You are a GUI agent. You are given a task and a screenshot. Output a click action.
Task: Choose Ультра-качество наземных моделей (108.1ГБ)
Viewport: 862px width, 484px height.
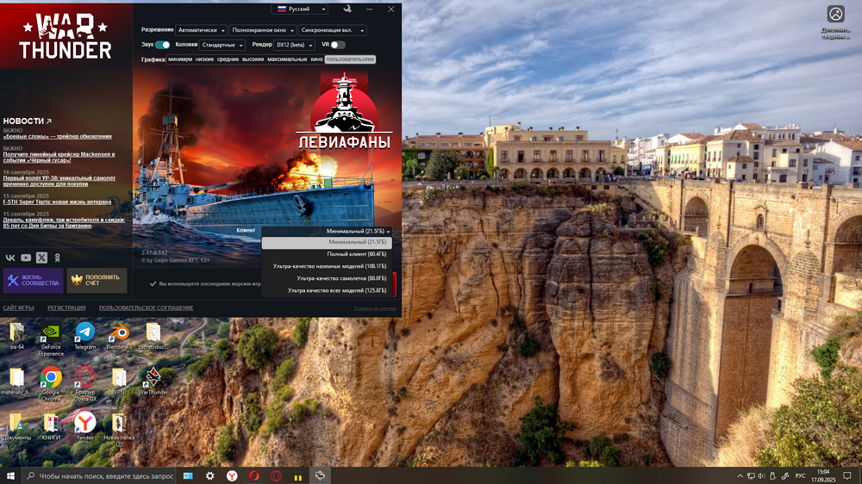(x=327, y=266)
